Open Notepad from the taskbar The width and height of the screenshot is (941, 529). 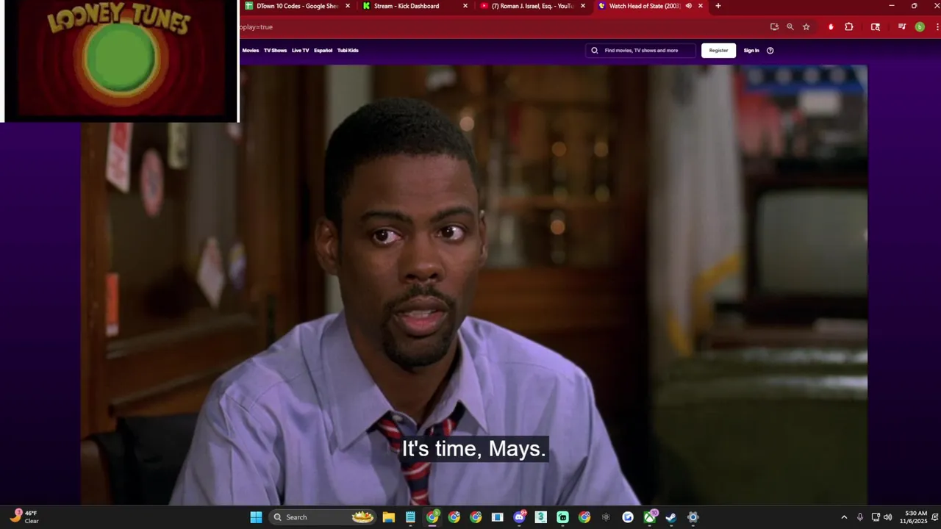(410, 517)
